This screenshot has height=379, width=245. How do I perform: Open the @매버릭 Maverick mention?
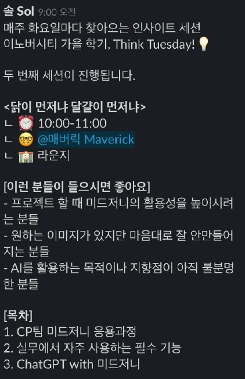click(86, 139)
